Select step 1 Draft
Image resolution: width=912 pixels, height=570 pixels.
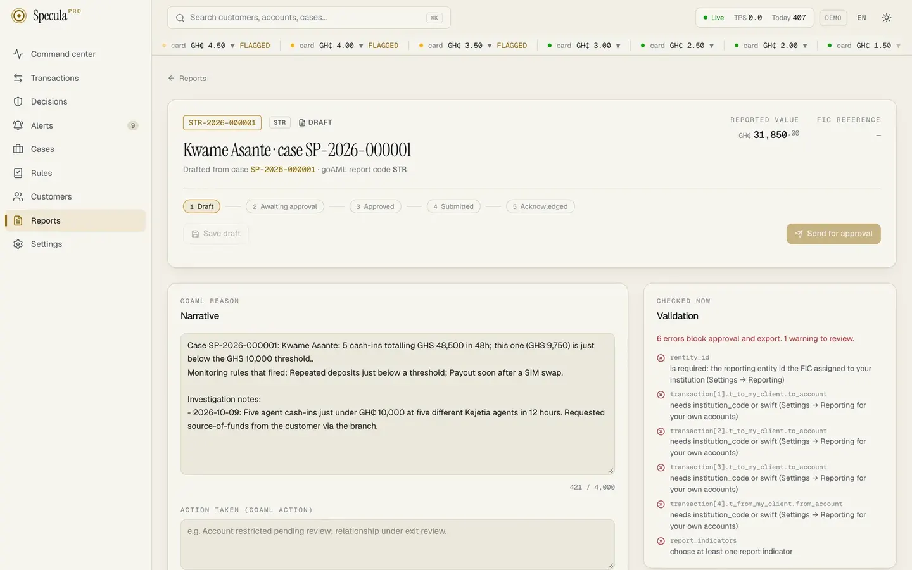pos(202,206)
